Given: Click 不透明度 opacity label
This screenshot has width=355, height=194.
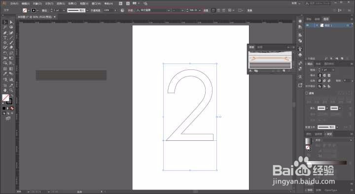Looking at the screenshot, I should [x=96, y=10].
